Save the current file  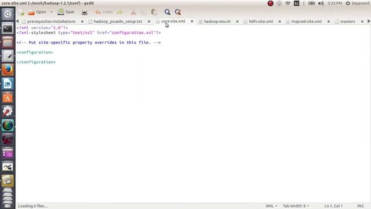[x=66, y=12]
